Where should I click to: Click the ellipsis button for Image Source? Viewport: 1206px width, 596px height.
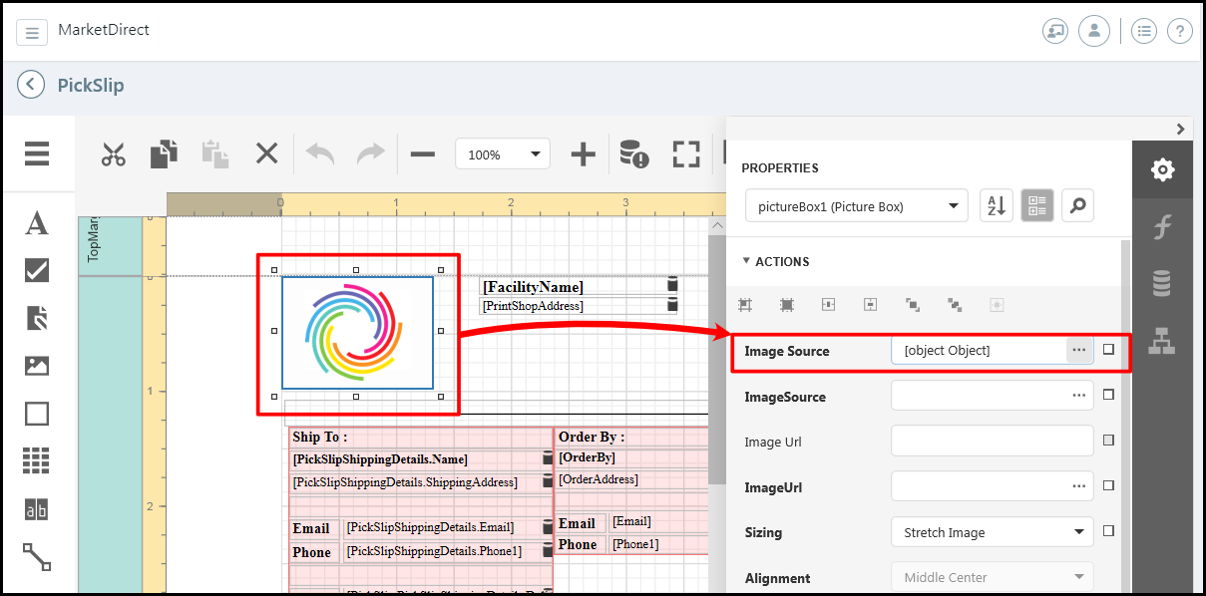tap(1078, 350)
